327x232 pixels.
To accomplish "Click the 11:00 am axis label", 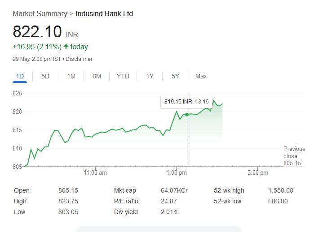I will 96,173.
